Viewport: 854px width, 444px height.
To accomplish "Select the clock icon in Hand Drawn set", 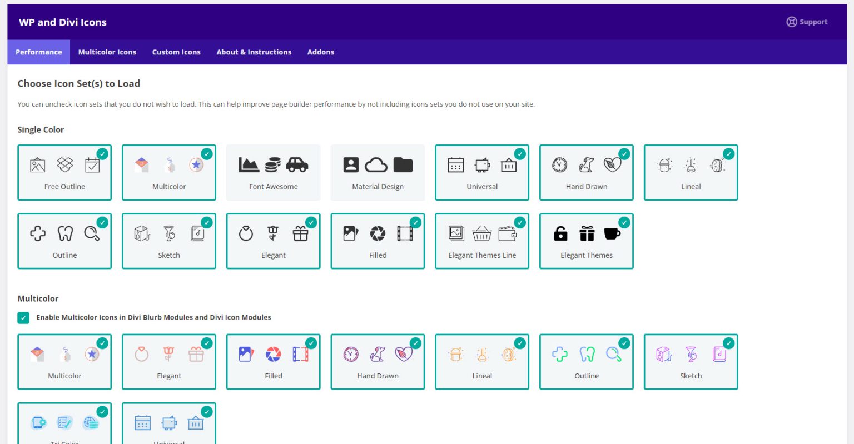I will (x=560, y=164).
